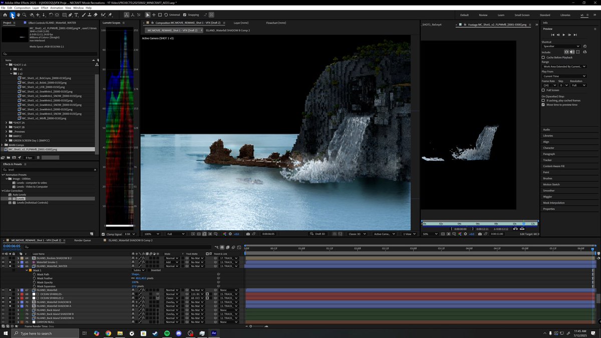The height and width of the screenshot is (338, 601).
Task: Open the Animation menu
Action: pos(57,8)
